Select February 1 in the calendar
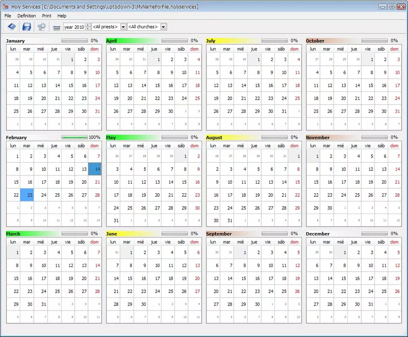 point(13,156)
